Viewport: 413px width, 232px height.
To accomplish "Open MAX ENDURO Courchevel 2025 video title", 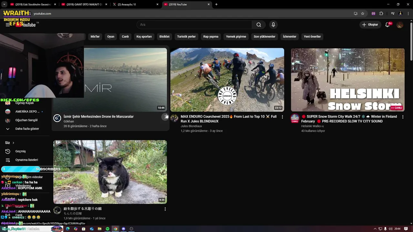I will click(x=228, y=119).
